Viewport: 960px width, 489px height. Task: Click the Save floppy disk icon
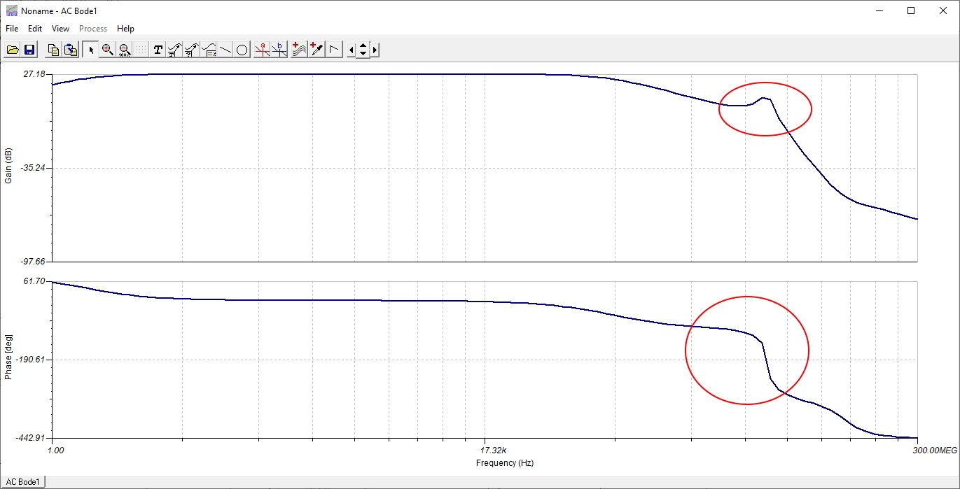click(x=29, y=50)
